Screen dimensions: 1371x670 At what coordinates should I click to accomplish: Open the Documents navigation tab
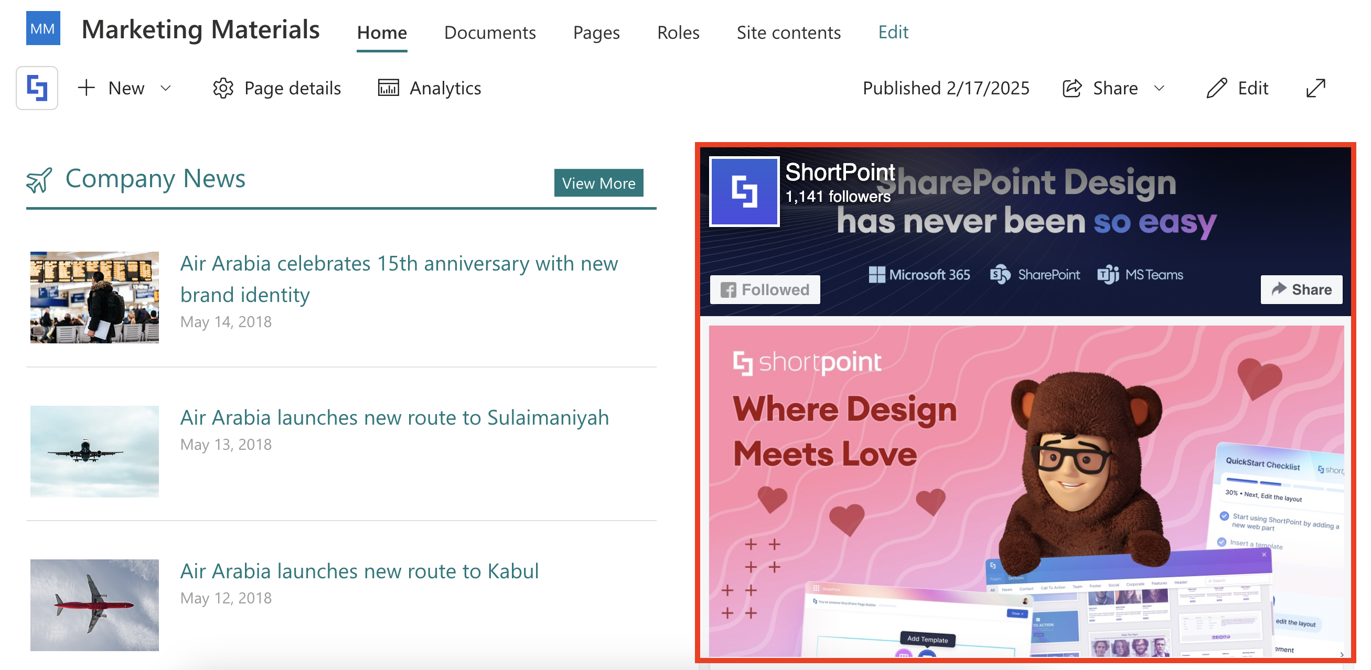(490, 33)
